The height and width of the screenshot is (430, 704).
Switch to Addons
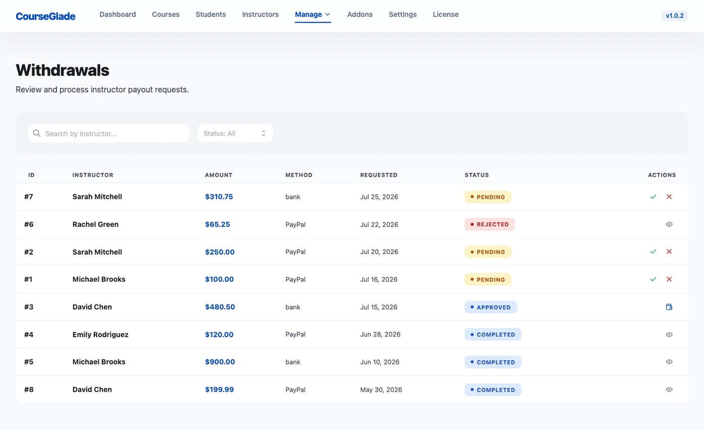point(360,15)
